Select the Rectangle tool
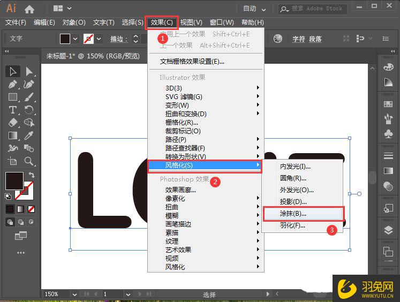This screenshot has width=400, height=302. (x=13, y=97)
